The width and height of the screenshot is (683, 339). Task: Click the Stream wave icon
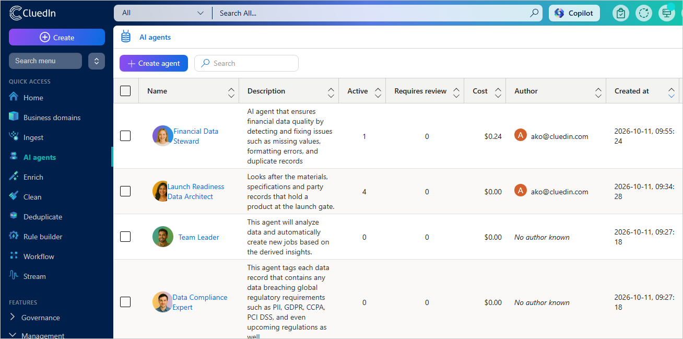point(14,276)
